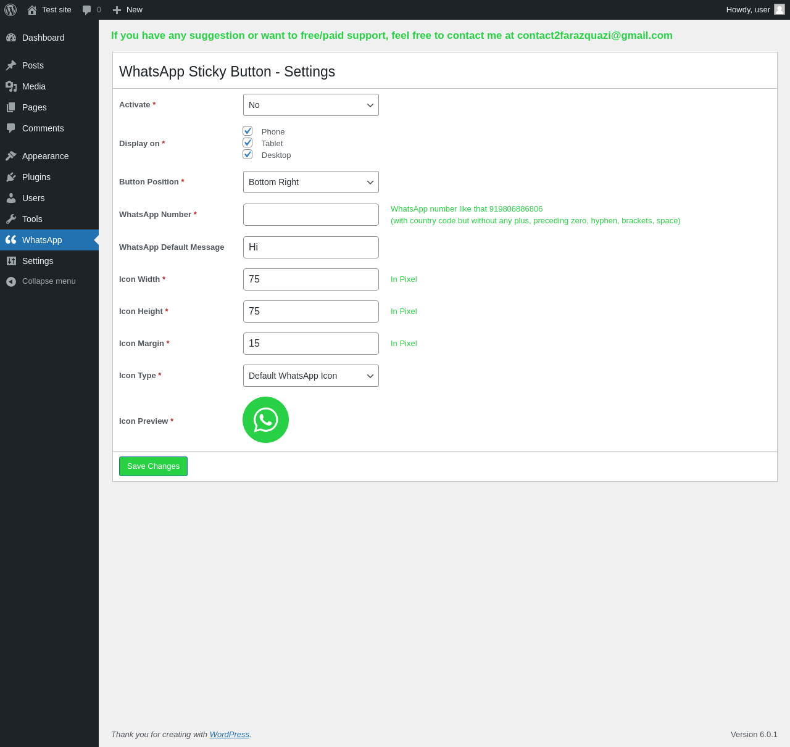Open the Tools menu item
Screen dimensions: 790x747
coord(49,219)
